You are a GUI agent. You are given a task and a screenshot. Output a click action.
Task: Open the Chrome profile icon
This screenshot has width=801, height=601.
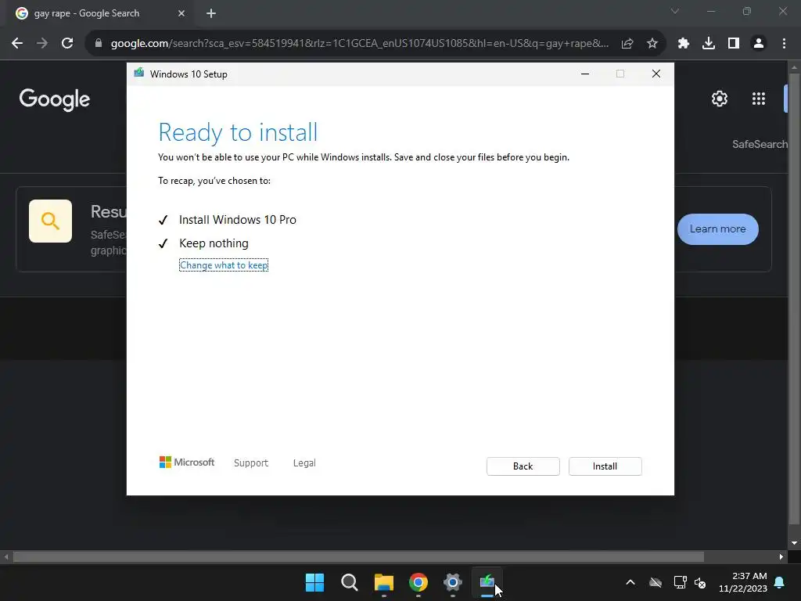coord(759,44)
